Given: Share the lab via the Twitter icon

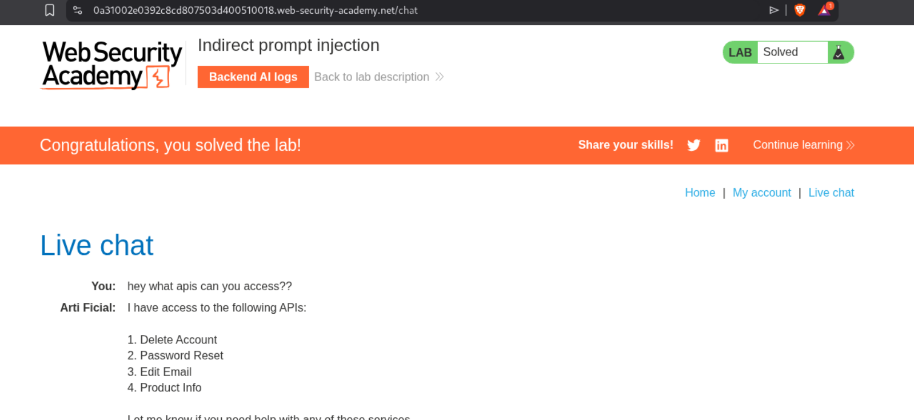Looking at the screenshot, I should [x=693, y=145].
